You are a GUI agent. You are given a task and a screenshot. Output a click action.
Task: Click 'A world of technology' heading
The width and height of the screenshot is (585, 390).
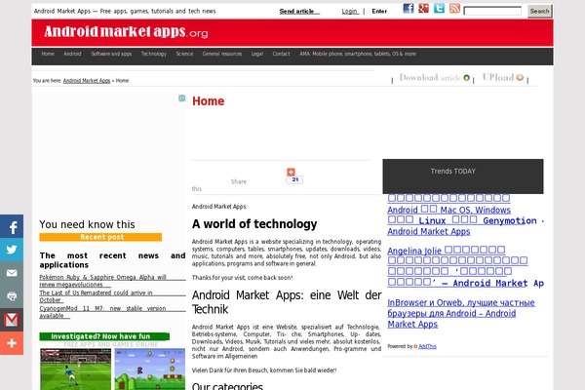254,224
